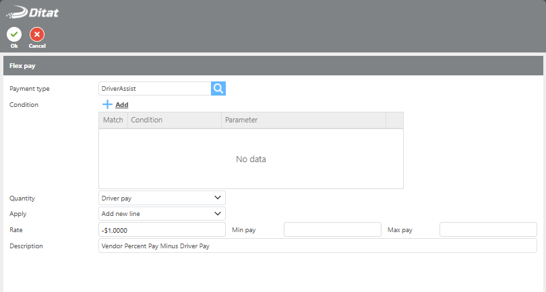Screen dimensions: 546x292
Task: Click the blue plus icon beside Add
Action: coord(107,104)
